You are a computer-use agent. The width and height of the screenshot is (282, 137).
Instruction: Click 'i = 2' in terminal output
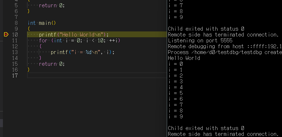176,76
